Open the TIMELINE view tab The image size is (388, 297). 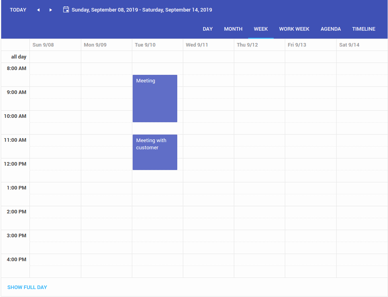click(364, 29)
